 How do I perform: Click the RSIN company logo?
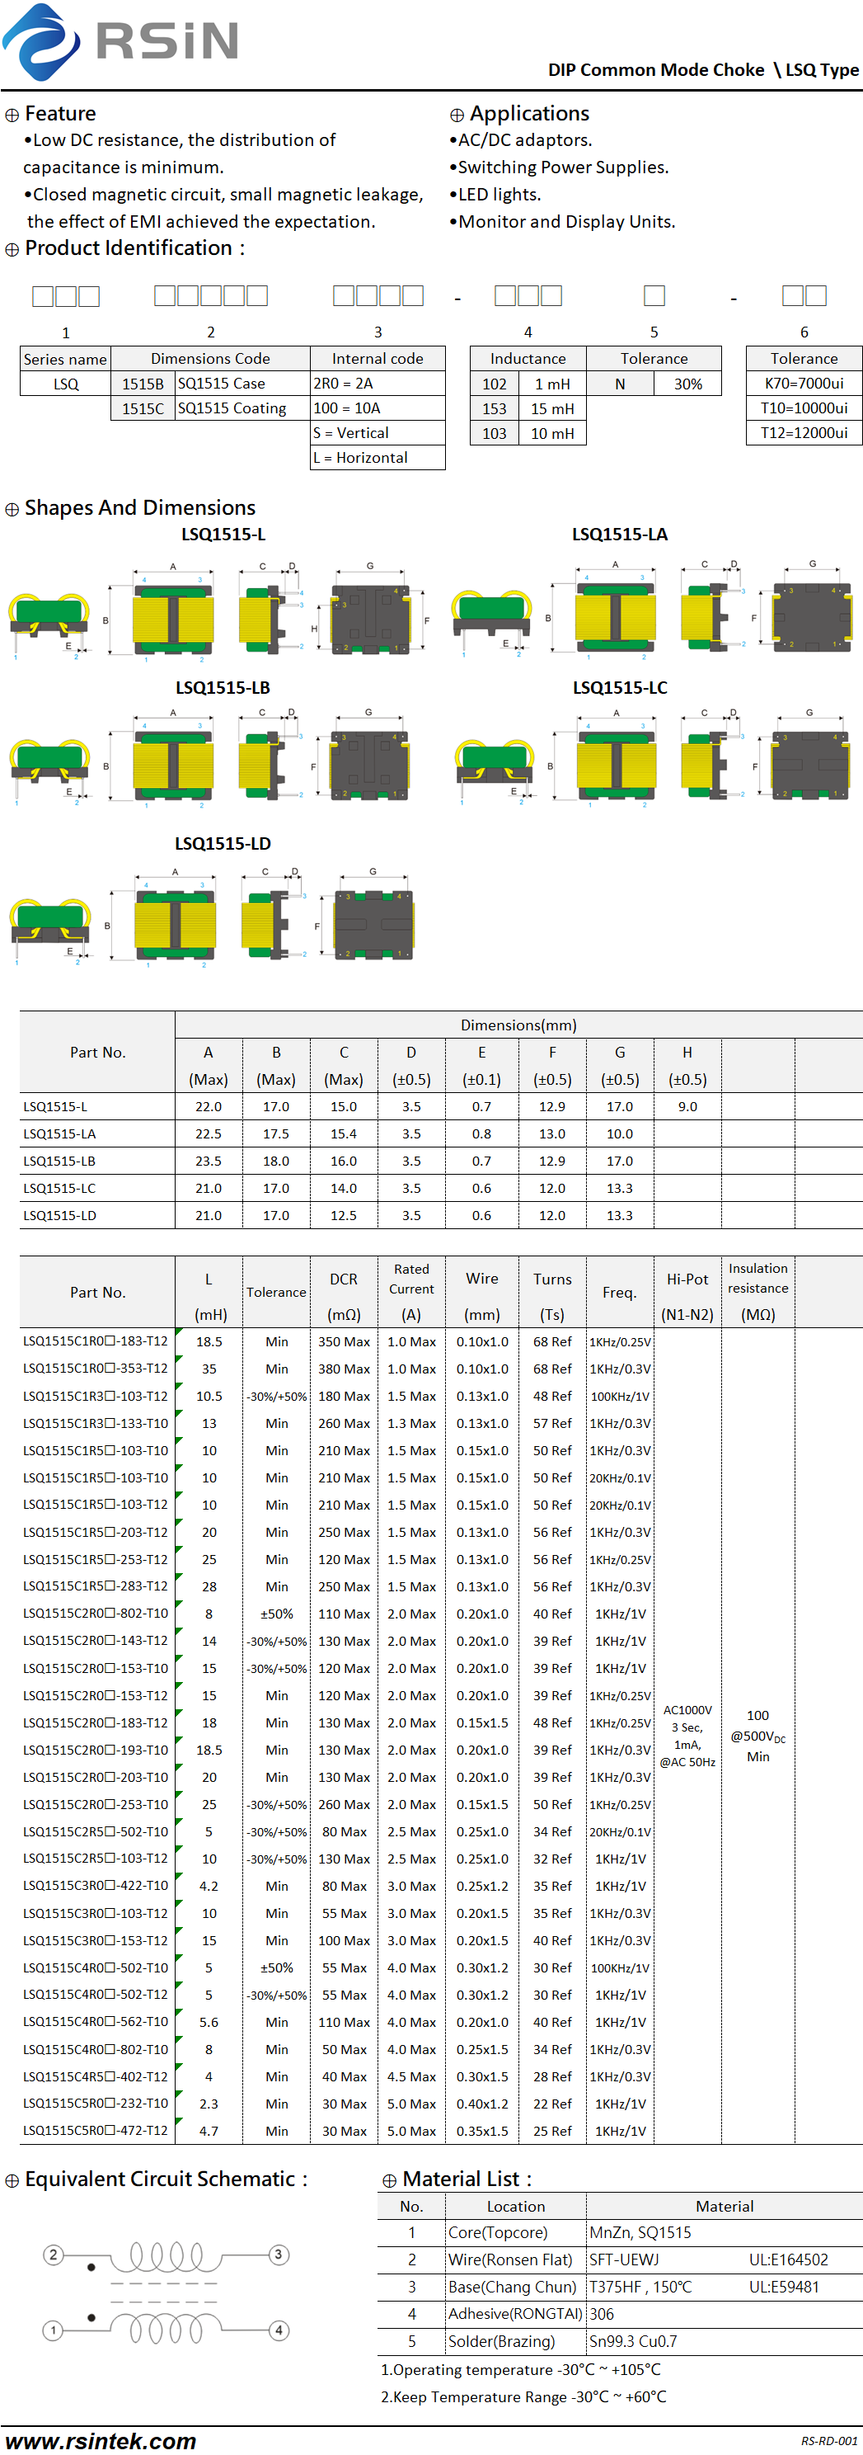[x=120, y=42]
